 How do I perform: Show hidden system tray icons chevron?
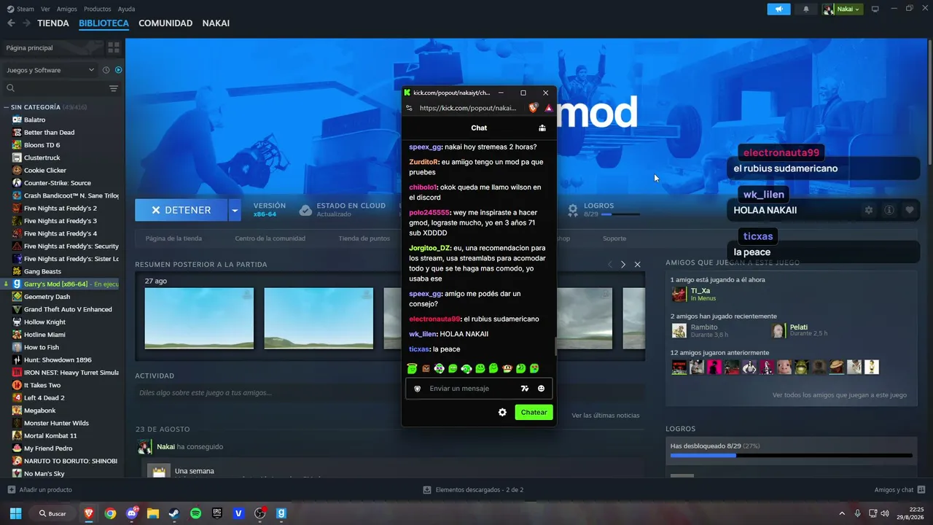pyautogui.click(x=842, y=513)
